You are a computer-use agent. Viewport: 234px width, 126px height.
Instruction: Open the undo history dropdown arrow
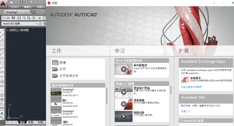coord(40,2)
